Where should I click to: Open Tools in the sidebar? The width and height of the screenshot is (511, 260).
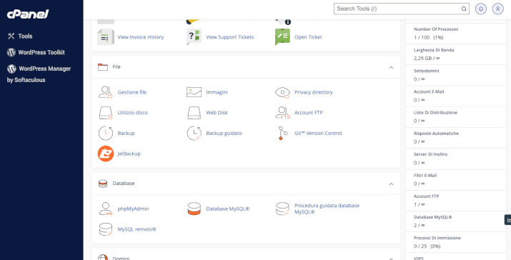click(20, 36)
